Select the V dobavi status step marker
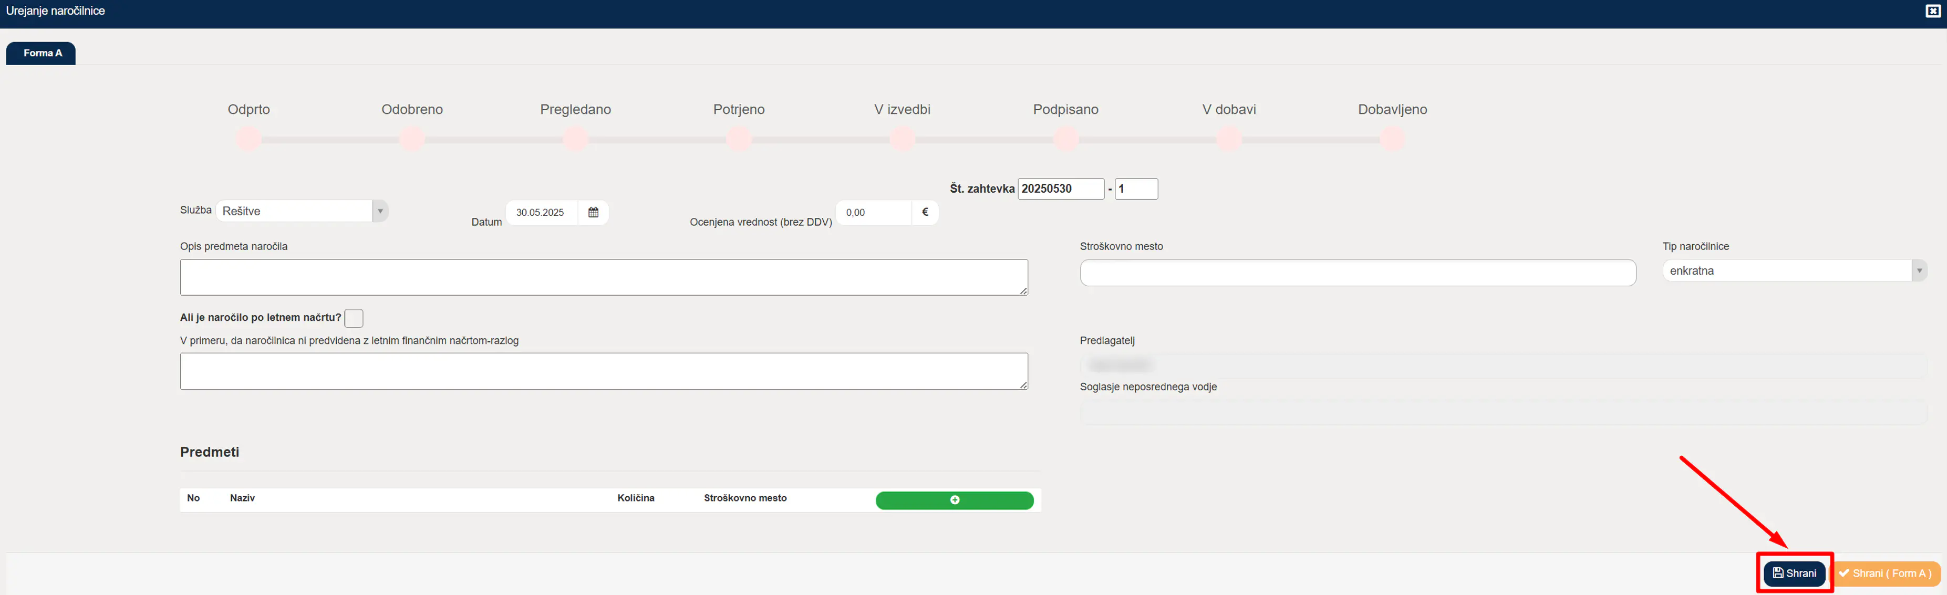The image size is (1947, 595). (x=1229, y=139)
